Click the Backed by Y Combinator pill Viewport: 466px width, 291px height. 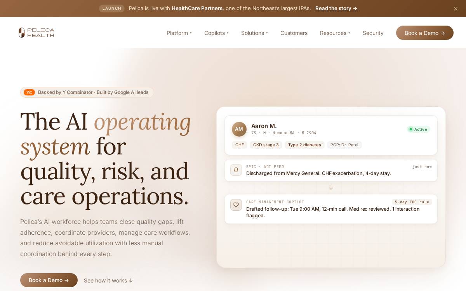(87, 92)
